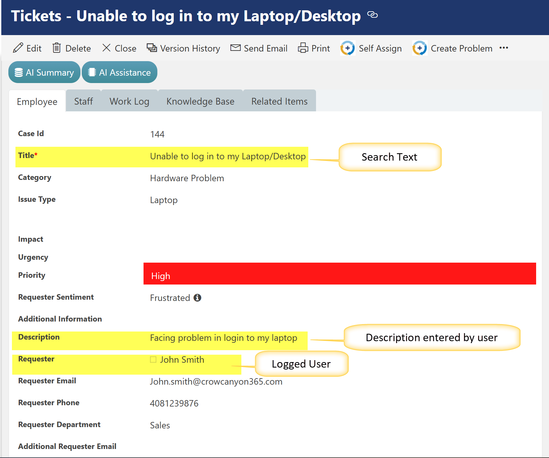The width and height of the screenshot is (549, 458).
Task: Select the Knowledge Base tab
Action: 200,101
